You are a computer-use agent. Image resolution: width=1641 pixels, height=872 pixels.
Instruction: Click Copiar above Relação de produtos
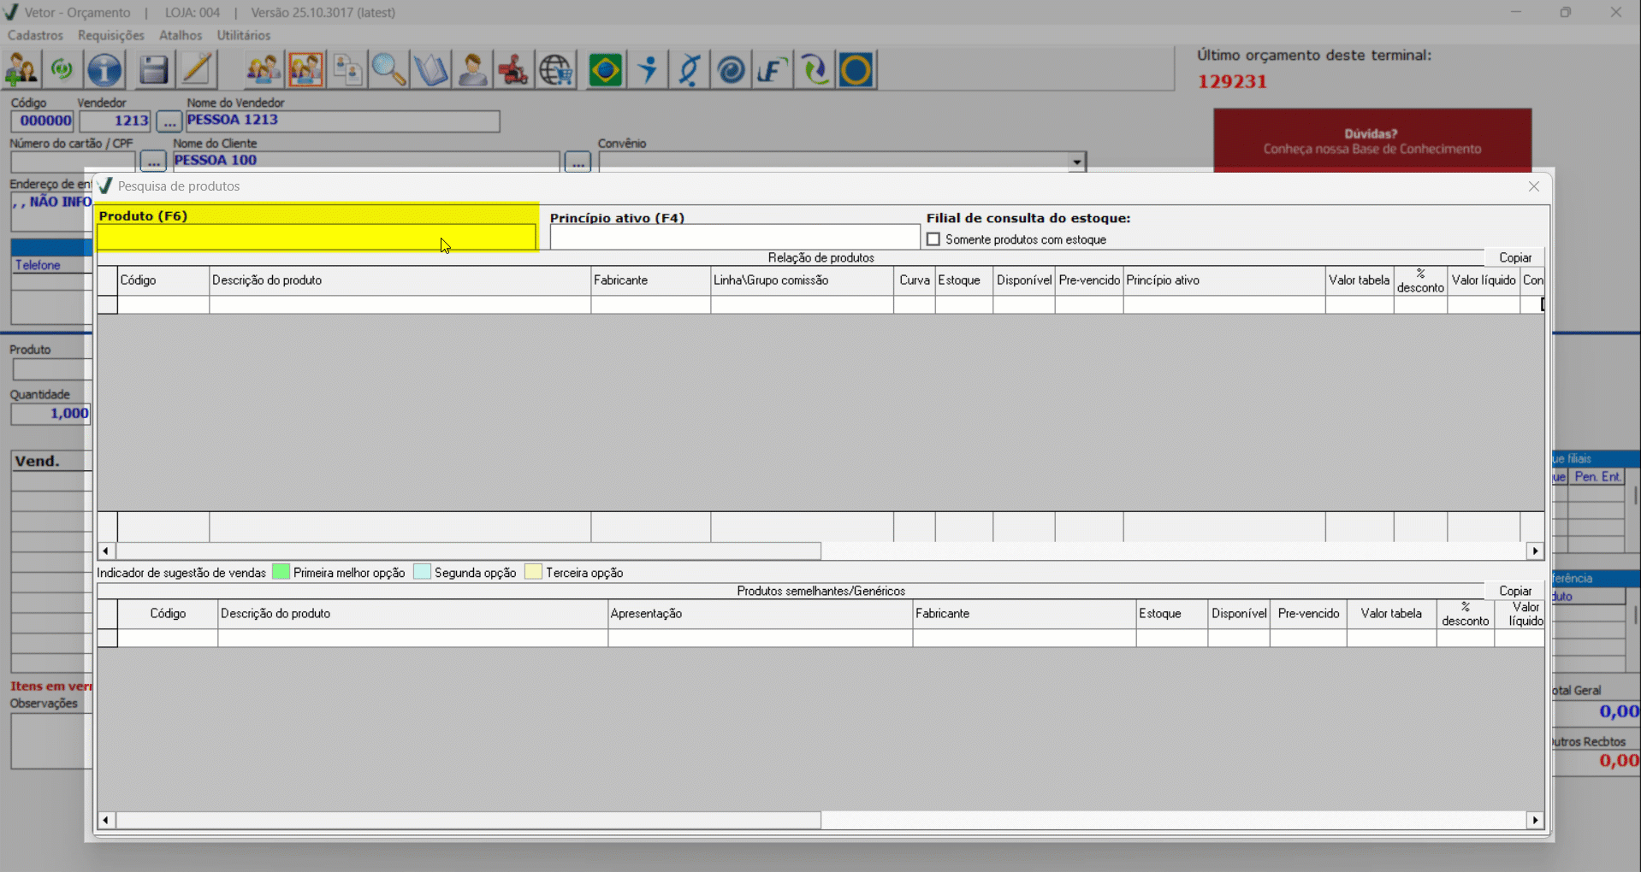(1514, 257)
